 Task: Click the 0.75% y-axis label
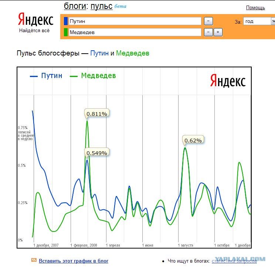click(23, 128)
